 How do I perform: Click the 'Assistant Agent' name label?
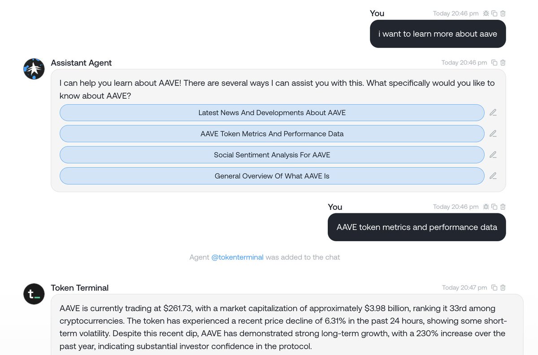(x=81, y=63)
